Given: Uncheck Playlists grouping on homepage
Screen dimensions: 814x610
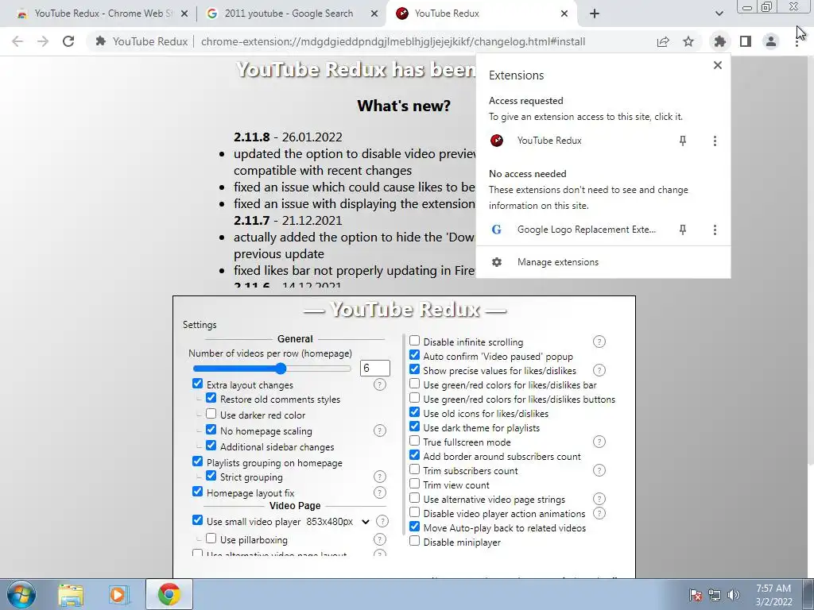Looking at the screenshot, I should pyautogui.click(x=197, y=461).
